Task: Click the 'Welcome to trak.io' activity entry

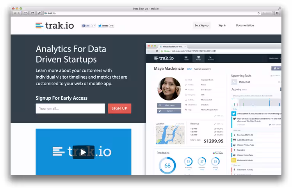Action: (x=256, y=160)
